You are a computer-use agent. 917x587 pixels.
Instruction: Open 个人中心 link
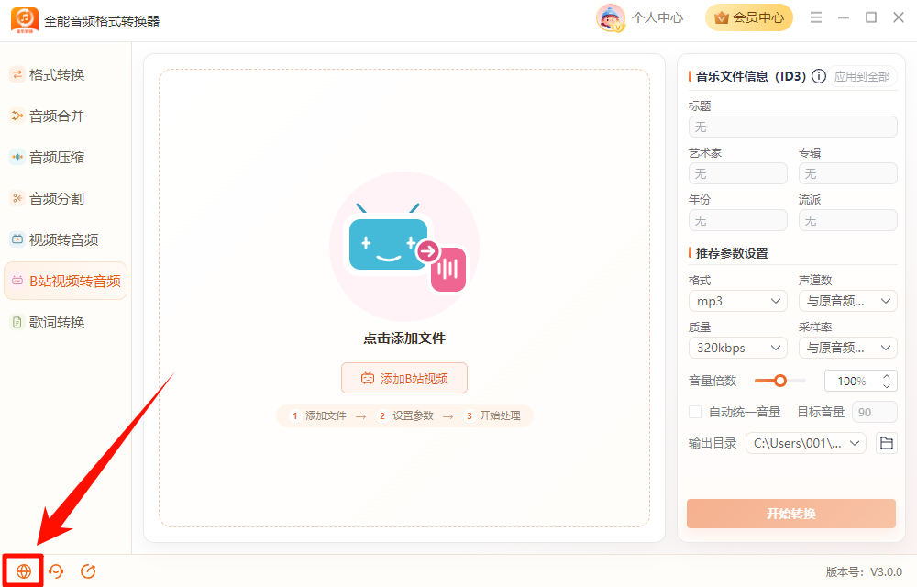657,17
